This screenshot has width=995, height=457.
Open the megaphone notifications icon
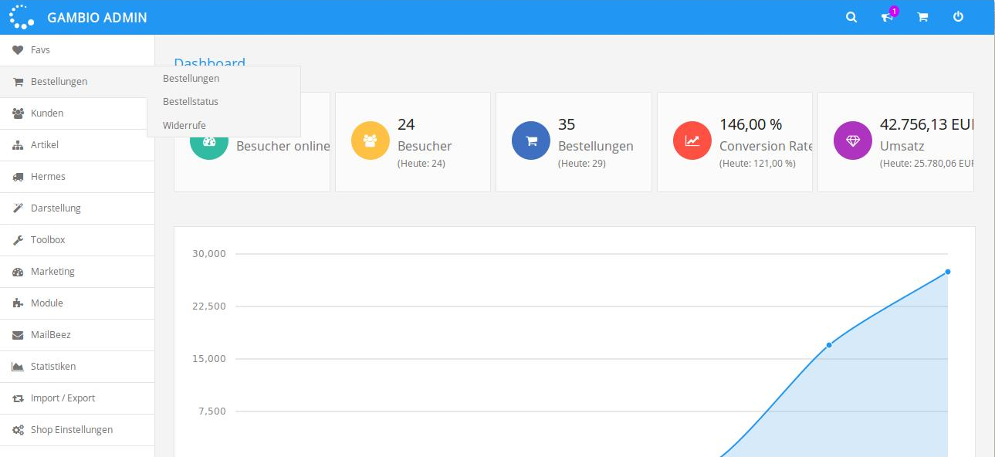[888, 17]
